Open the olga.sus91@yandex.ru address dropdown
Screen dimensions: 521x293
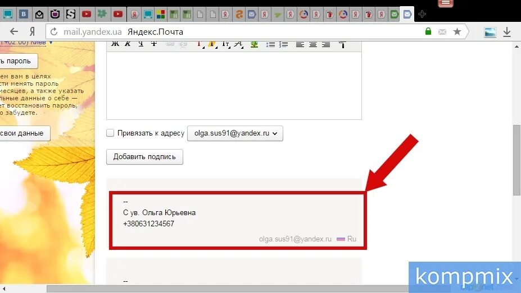235,133
